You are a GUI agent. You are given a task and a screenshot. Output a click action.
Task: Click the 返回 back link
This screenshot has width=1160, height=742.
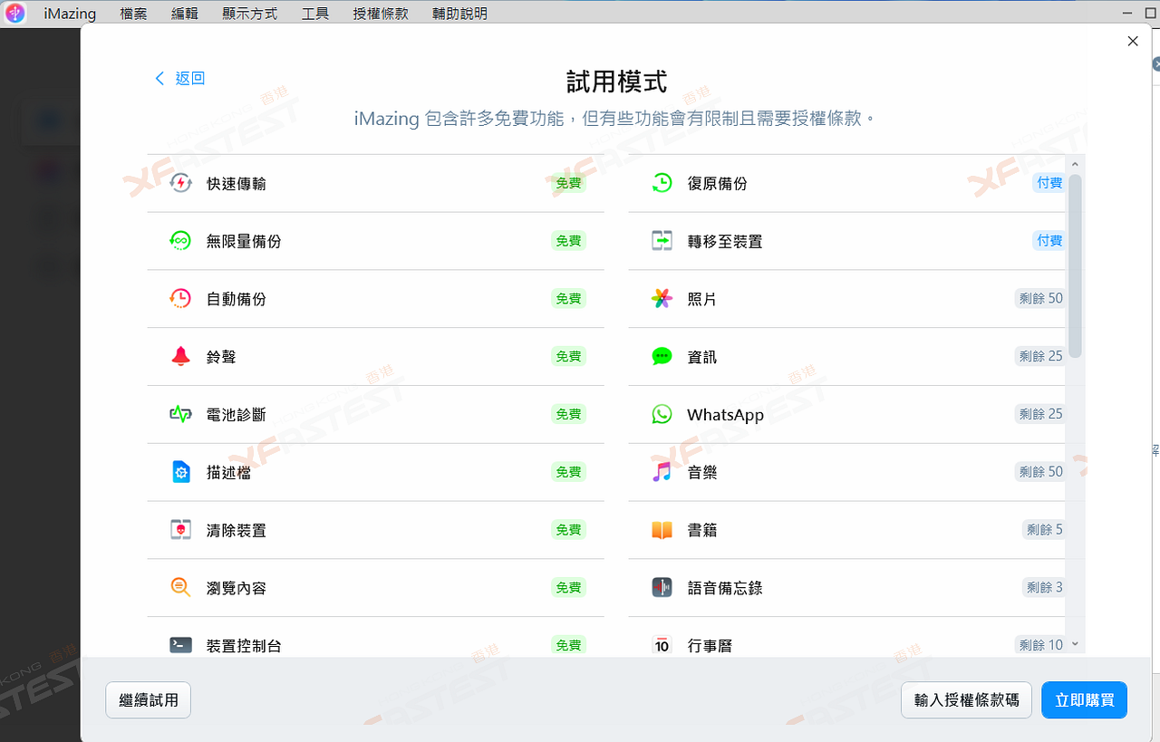tap(179, 79)
